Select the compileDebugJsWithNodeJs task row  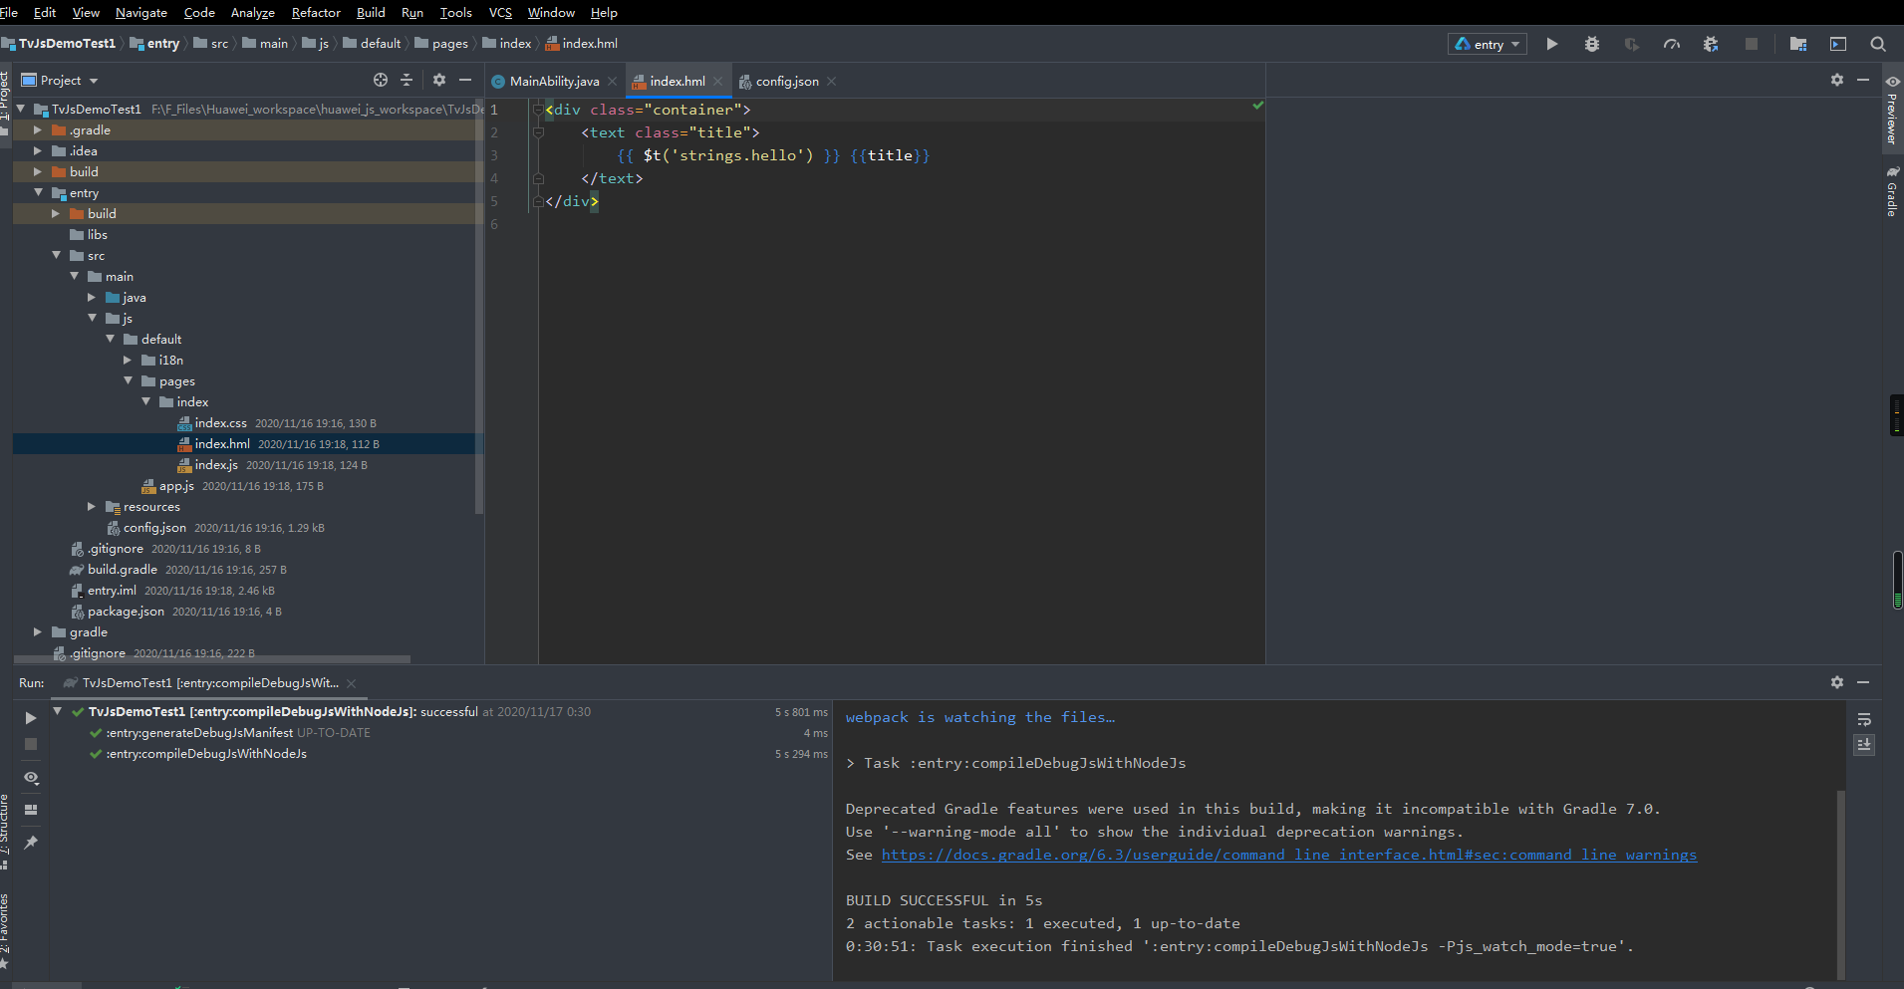206,754
